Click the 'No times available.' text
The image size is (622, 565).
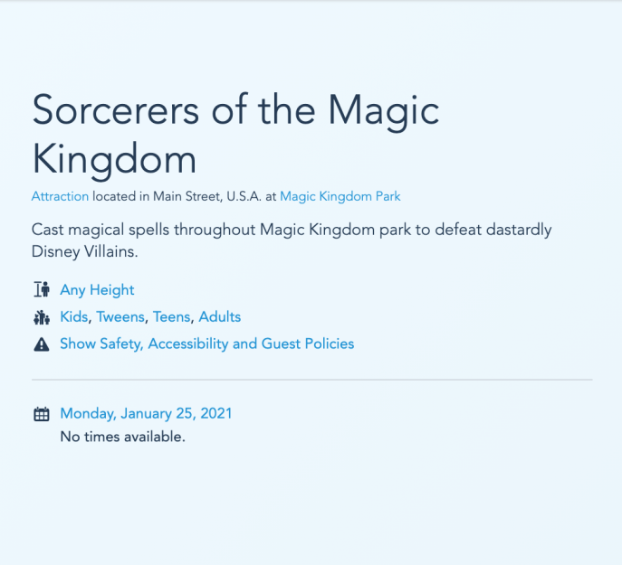click(122, 437)
